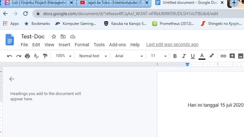This screenshot has height=137, width=244.
Task: Select the Paint format tool
Action: [x=45, y=56]
